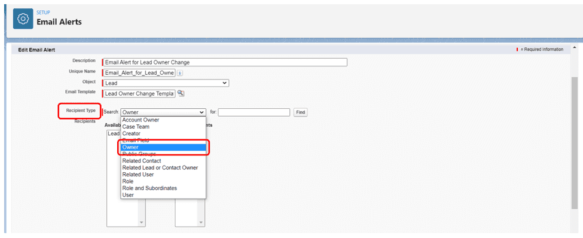Open the Recipient Type search dropdown
The height and width of the screenshot is (238, 583).
pyautogui.click(x=163, y=112)
